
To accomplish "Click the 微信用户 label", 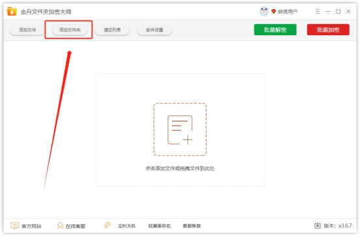I will point(288,12).
